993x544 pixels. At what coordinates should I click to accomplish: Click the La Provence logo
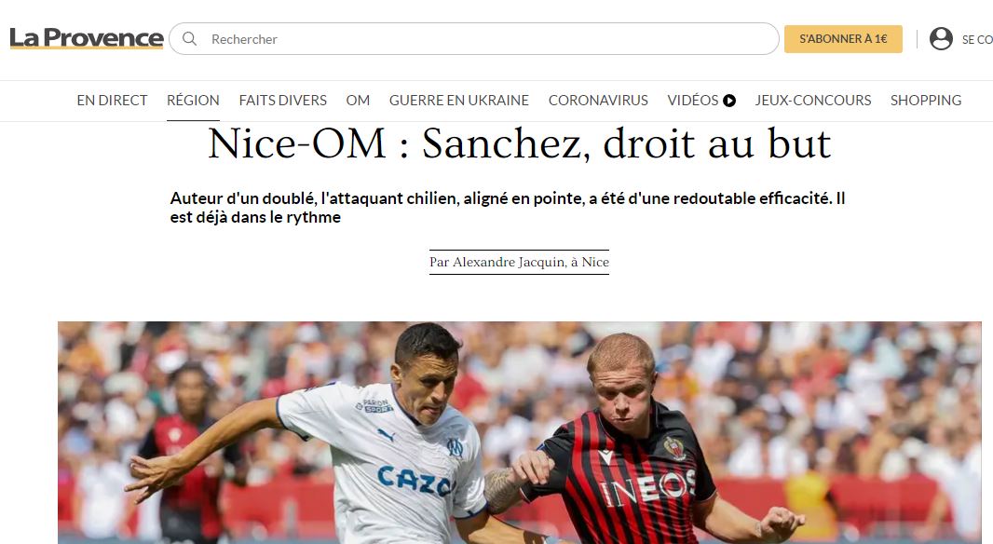(x=86, y=38)
